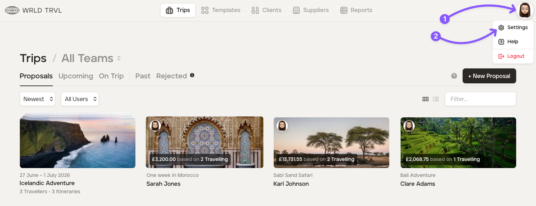The height and width of the screenshot is (206, 536).
Task: Open Settings from the profile menu
Action: click(513, 27)
